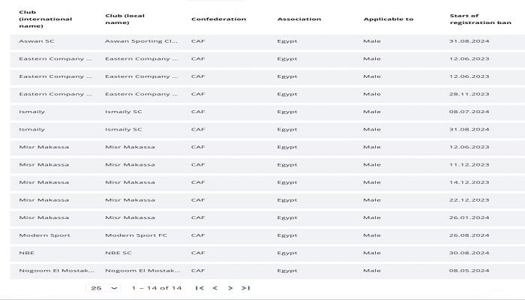
Task: Click the Misr Makassa row dated 11.12.2023
Action: 268,165
